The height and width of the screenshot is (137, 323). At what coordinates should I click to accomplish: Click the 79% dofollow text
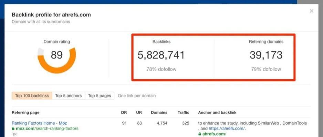point(266,69)
